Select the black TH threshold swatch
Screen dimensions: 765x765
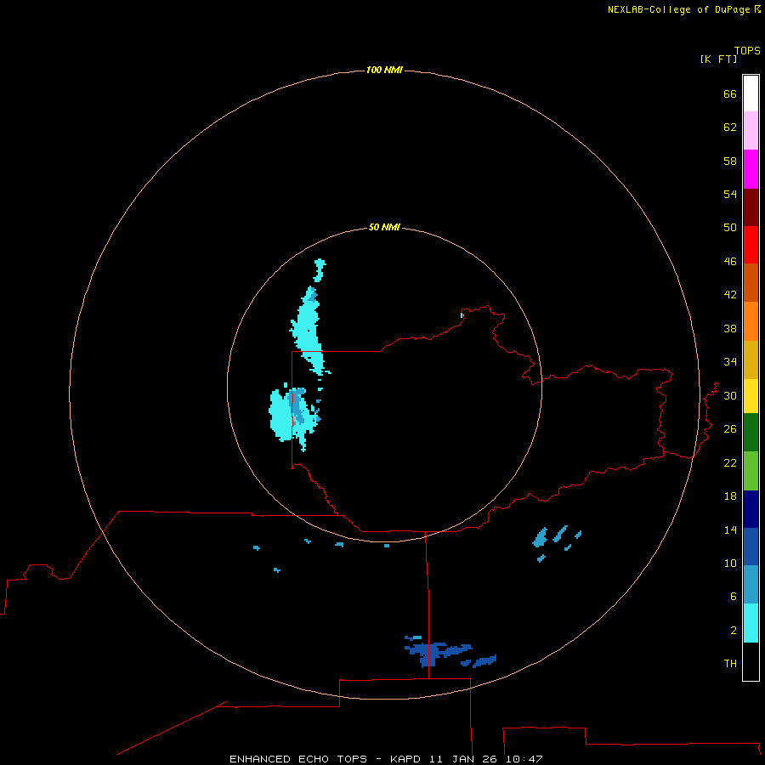(751, 661)
